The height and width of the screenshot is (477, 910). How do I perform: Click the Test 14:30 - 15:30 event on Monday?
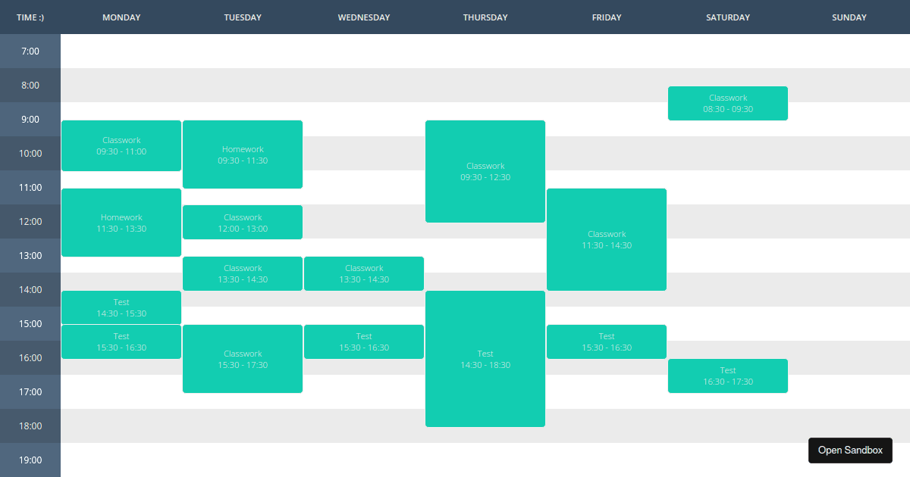point(121,307)
